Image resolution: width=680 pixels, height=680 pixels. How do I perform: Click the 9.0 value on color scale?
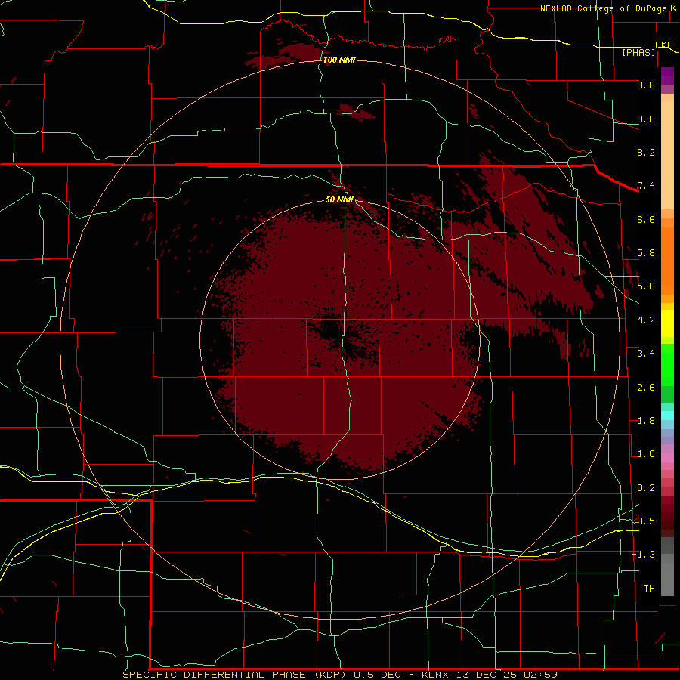646,119
